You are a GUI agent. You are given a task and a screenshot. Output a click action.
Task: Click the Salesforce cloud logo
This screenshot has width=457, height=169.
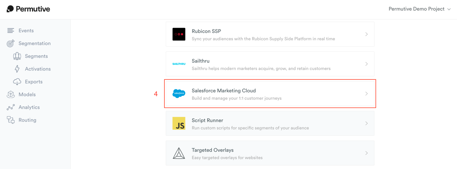pyautogui.click(x=179, y=94)
